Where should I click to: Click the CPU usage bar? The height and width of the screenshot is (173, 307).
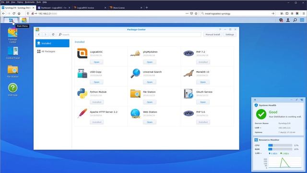coord(280,145)
